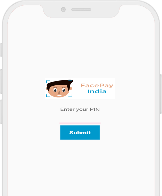Tap the earpiece speaker grille in notch
Image resolution: width=162 pixels, height=196 pixels.
pos(81,10)
